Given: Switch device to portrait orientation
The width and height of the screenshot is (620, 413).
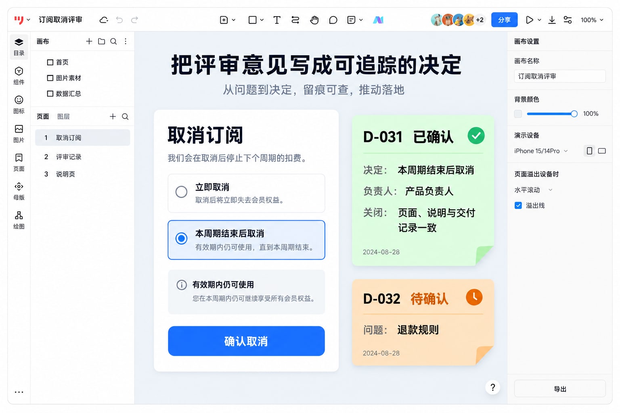Looking at the screenshot, I should (x=589, y=151).
